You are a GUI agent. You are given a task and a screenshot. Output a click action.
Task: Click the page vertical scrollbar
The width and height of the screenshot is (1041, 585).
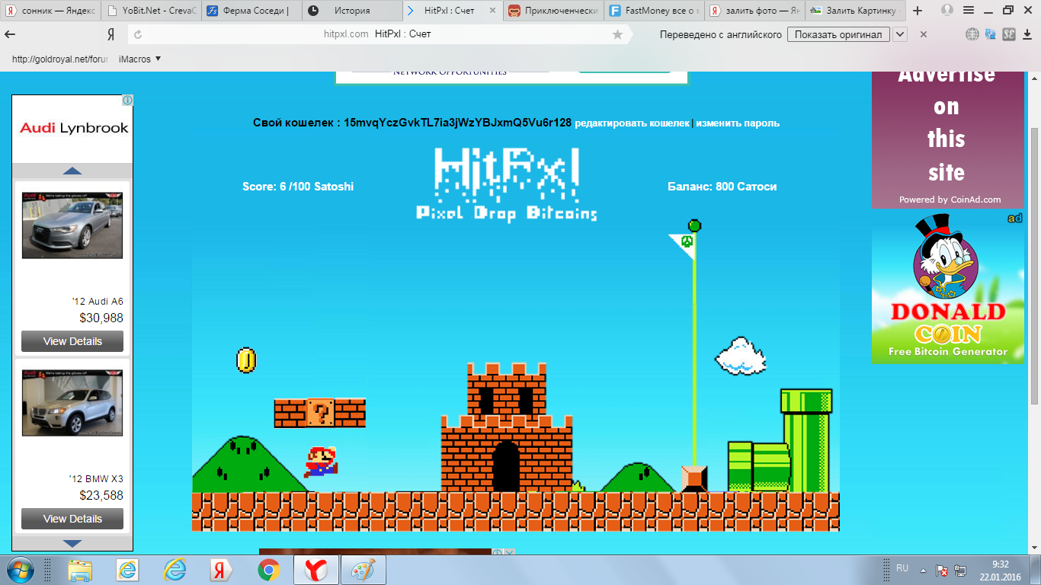point(1034,267)
